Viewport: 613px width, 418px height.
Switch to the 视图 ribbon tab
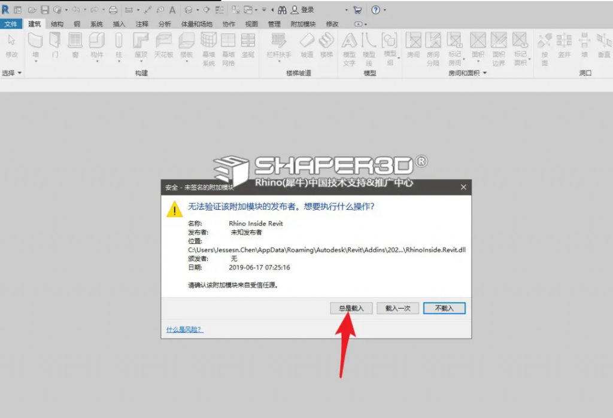251,24
